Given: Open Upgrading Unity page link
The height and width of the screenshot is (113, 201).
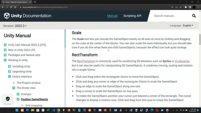Looking at the screenshot, I should tap(22, 72).
